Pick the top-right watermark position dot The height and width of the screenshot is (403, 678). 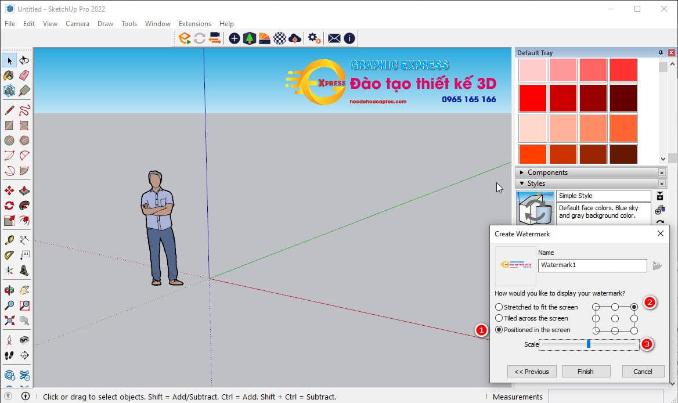click(634, 306)
